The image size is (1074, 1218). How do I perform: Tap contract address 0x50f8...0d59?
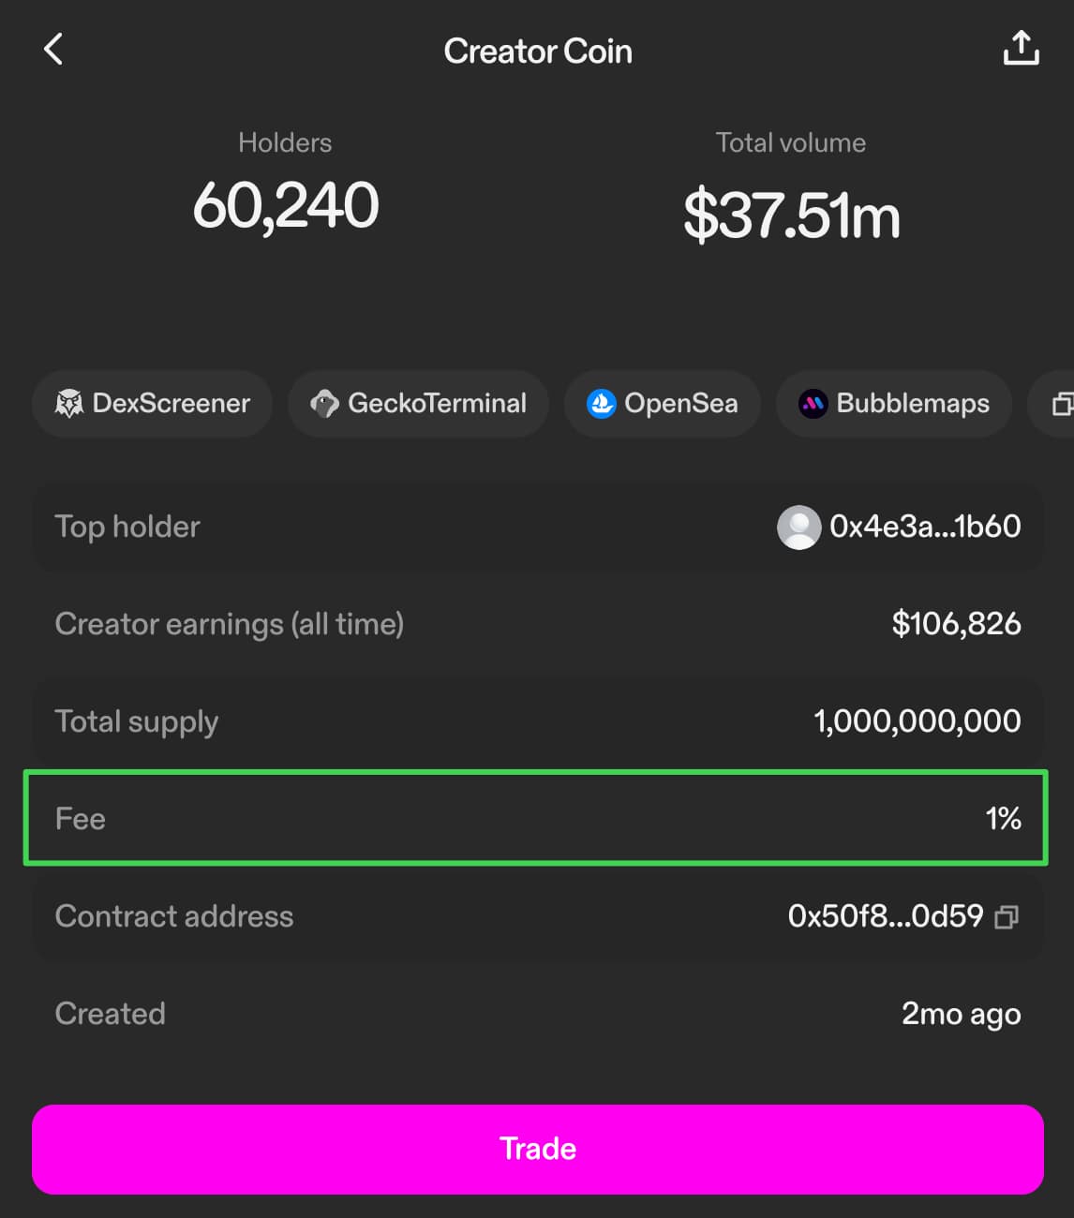[x=885, y=916]
